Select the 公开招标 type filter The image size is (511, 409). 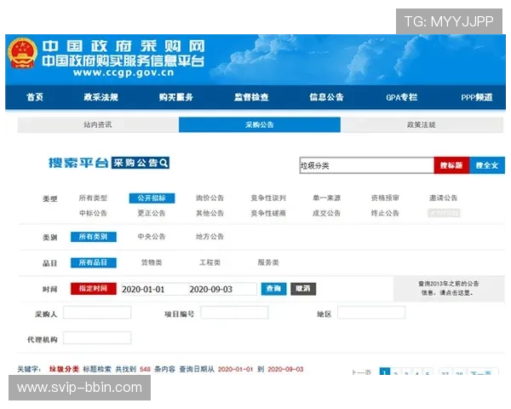[152, 198]
